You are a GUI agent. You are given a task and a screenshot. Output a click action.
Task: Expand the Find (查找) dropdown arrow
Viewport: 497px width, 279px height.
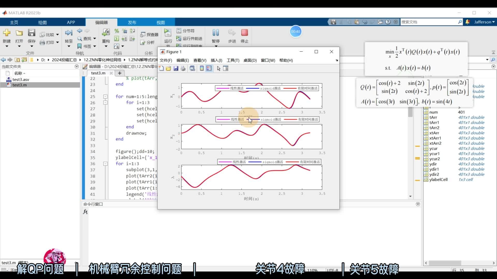(x=95, y=38)
